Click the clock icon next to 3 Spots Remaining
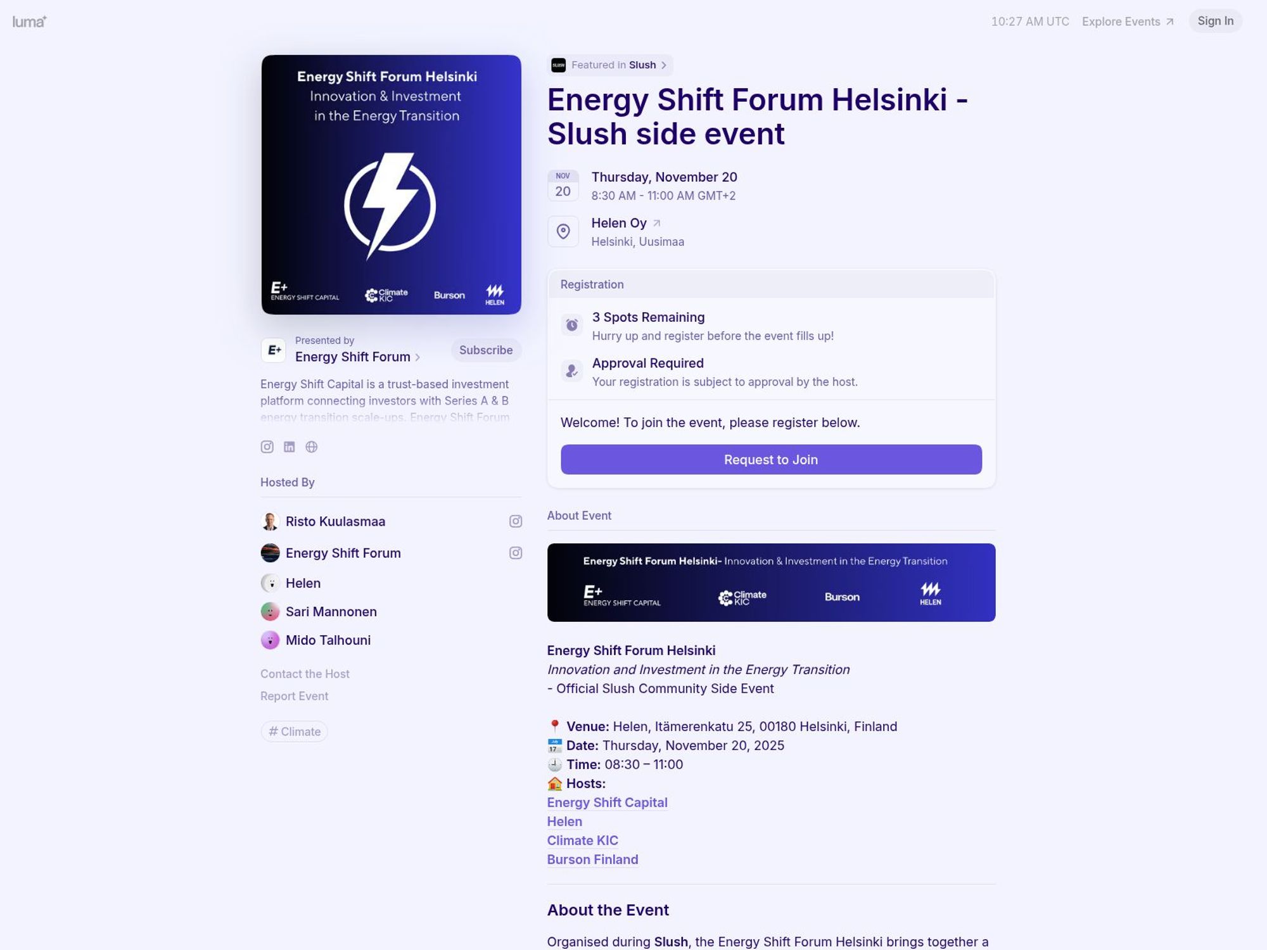Viewport: 1267px width, 950px height. point(571,325)
